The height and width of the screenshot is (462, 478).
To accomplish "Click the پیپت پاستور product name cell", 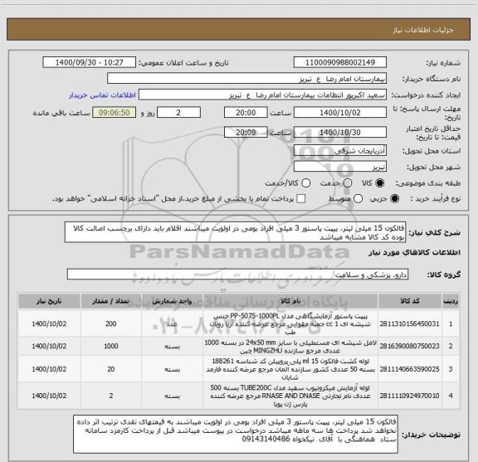I will [290, 323].
